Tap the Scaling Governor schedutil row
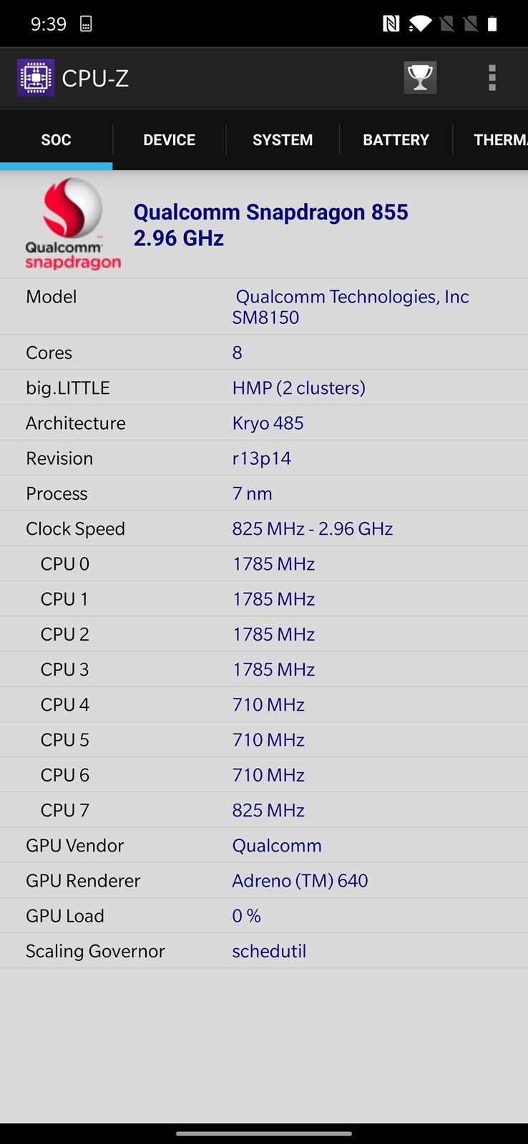This screenshot has height=1144, width=528. (x=264, y=952)
